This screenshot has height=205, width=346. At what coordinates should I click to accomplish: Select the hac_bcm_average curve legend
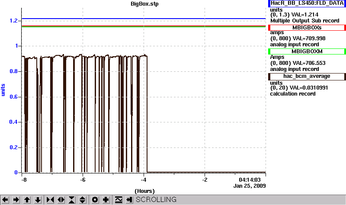click(307, 77)
